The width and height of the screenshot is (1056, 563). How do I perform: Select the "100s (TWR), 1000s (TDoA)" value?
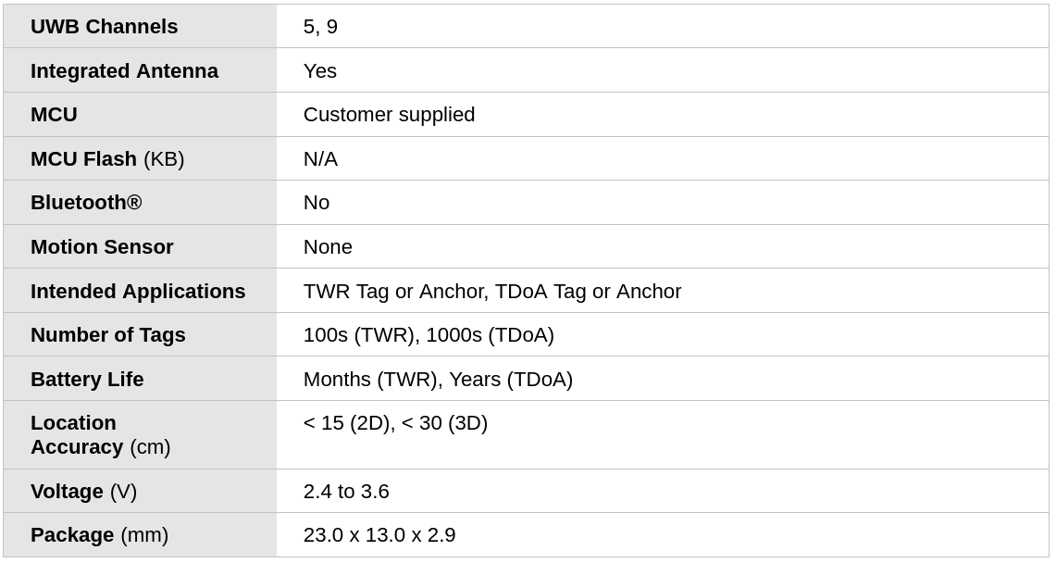pos(429,335)
